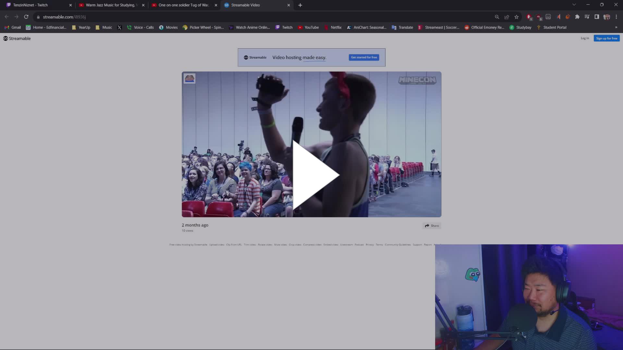Viewport: 623px width, 350px height.
Task: Bookmark this page using the star icon
Action: 517,17
